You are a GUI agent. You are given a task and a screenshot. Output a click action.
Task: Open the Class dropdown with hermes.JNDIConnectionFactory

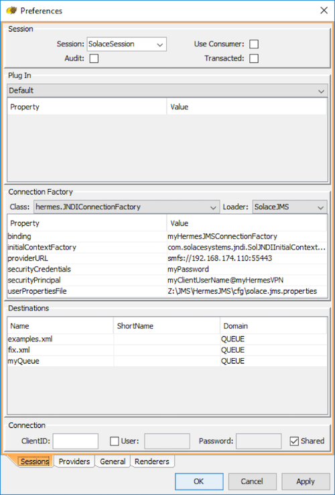click(x=127, y=207)
